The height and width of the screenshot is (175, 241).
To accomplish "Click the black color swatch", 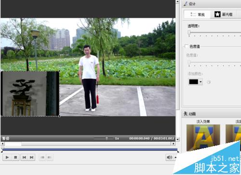I will click(x=194, y=81).
